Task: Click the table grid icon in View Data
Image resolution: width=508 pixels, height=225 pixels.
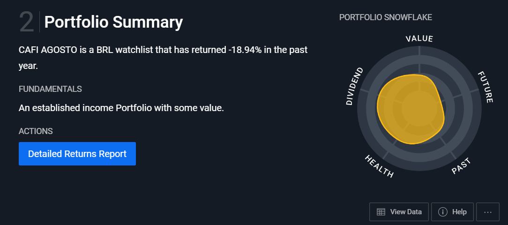Action: (381, 212)
